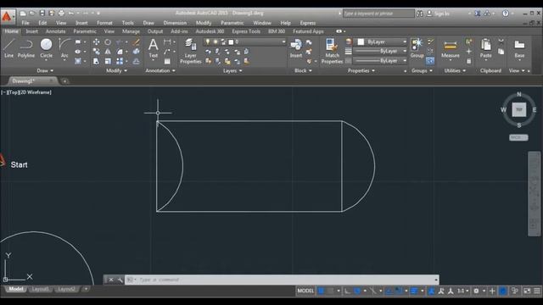Select the Rotate tool in Modify

pos(108,42)
